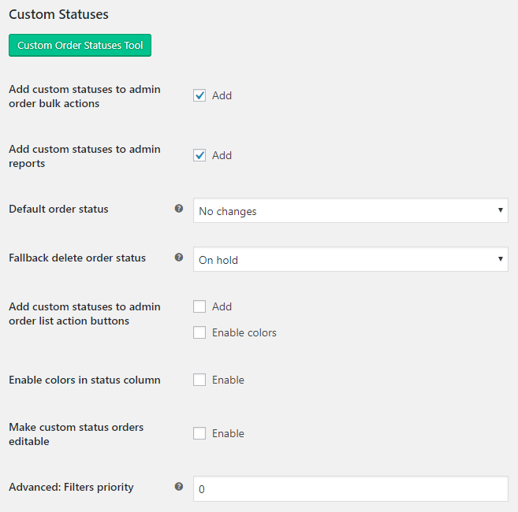Show help icon for Fallback delete order status

click(179, 257)
